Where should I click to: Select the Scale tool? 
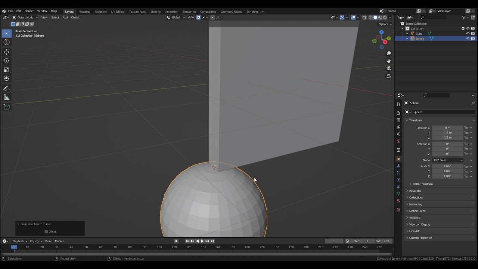tap(6, 69)
